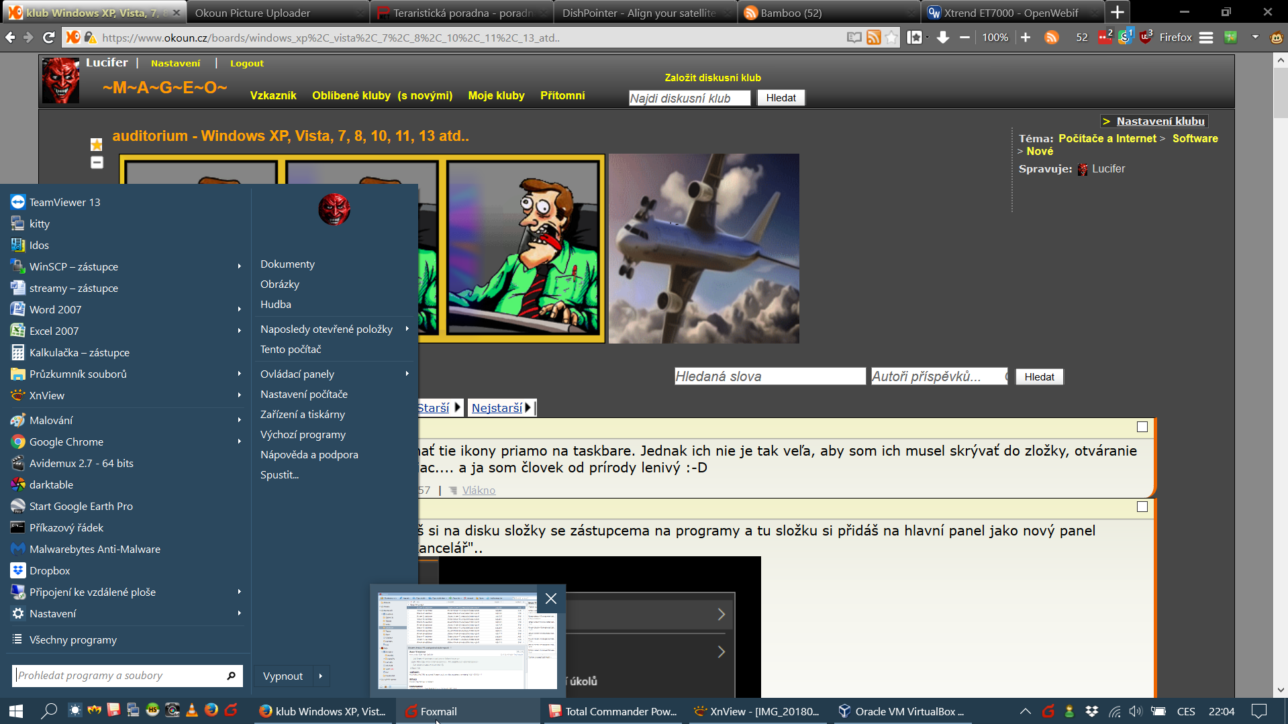Tick the checkbox on the second post
This screenshot has width=1288, height=724.
coord(1142,507)
